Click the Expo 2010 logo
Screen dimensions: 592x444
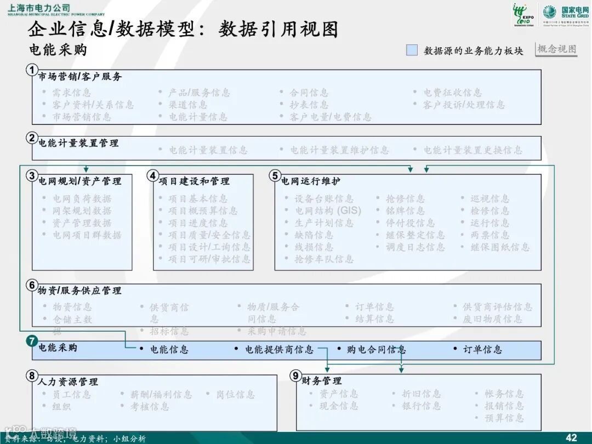(523, 14)
